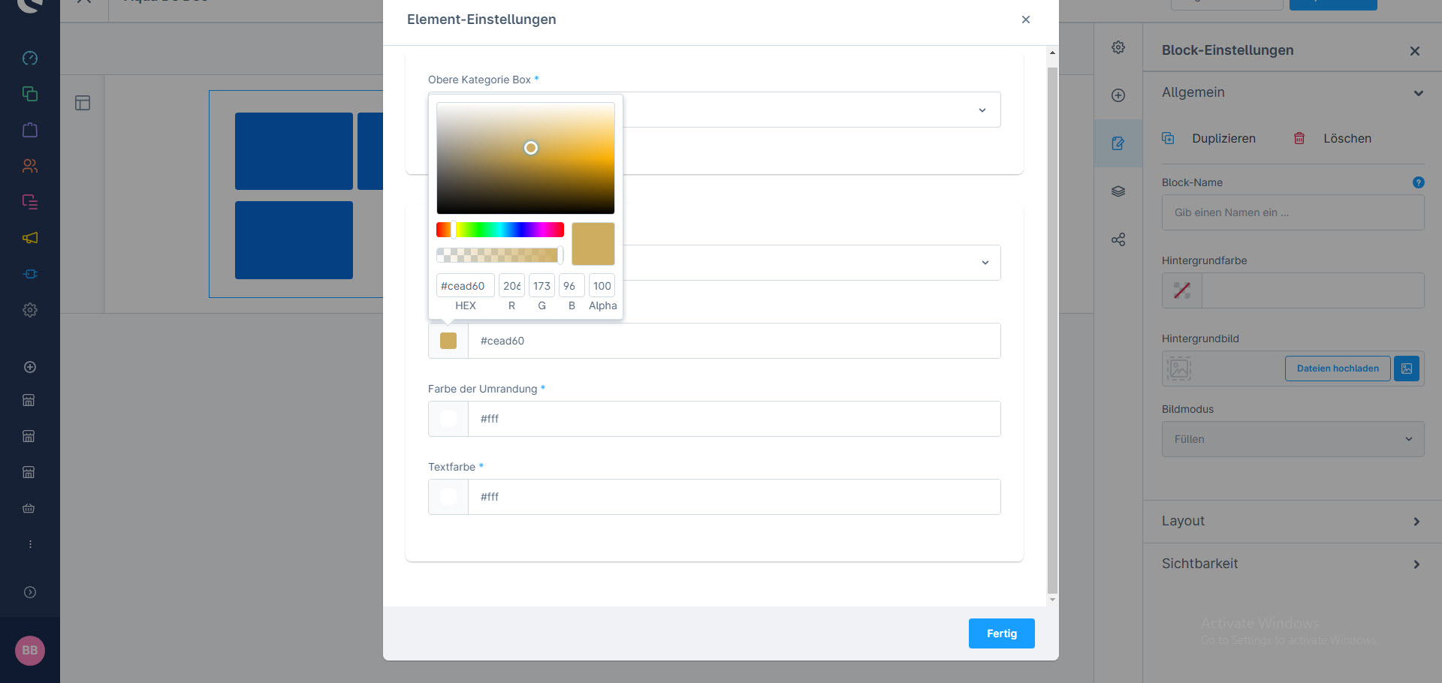
Task: Click Dateien hochladen button
Action: pyautogui.click(x=1337, y=369)
